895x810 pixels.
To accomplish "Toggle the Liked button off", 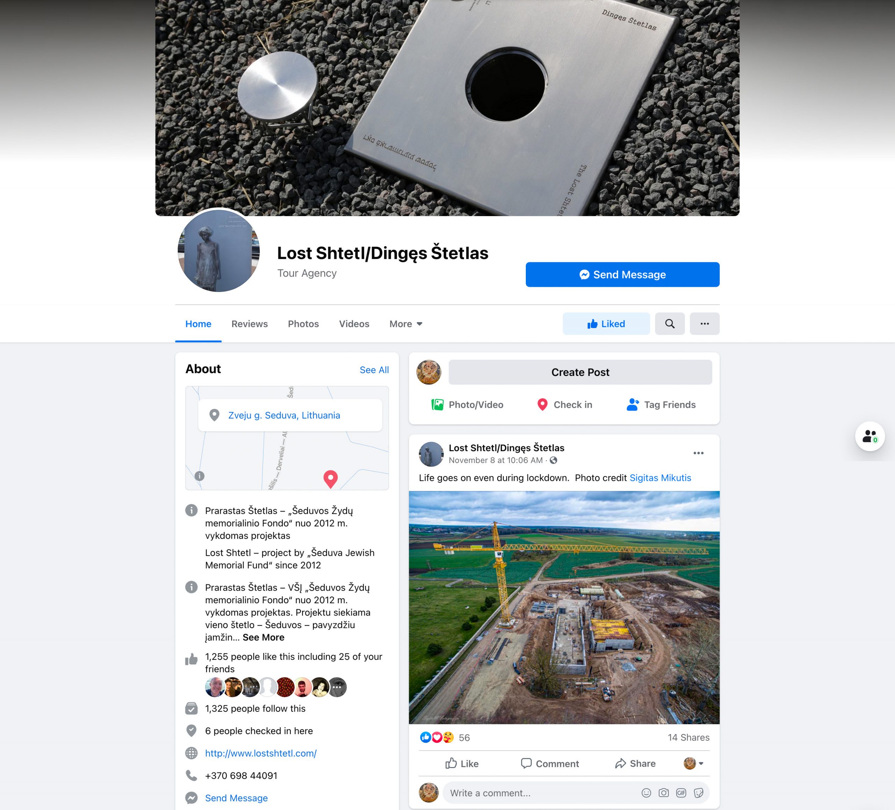I will (606, 324).
